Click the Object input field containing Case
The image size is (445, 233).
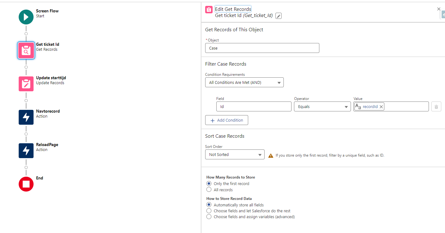point(262,48)
